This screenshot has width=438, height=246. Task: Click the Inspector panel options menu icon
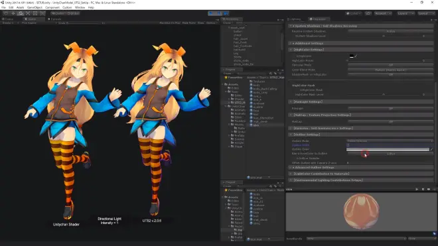(x=435, y=19)
